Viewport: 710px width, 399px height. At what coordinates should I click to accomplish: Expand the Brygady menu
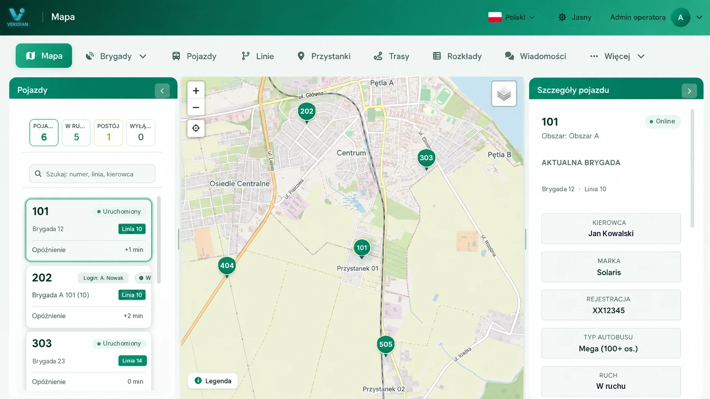click(x=116, y=56)
